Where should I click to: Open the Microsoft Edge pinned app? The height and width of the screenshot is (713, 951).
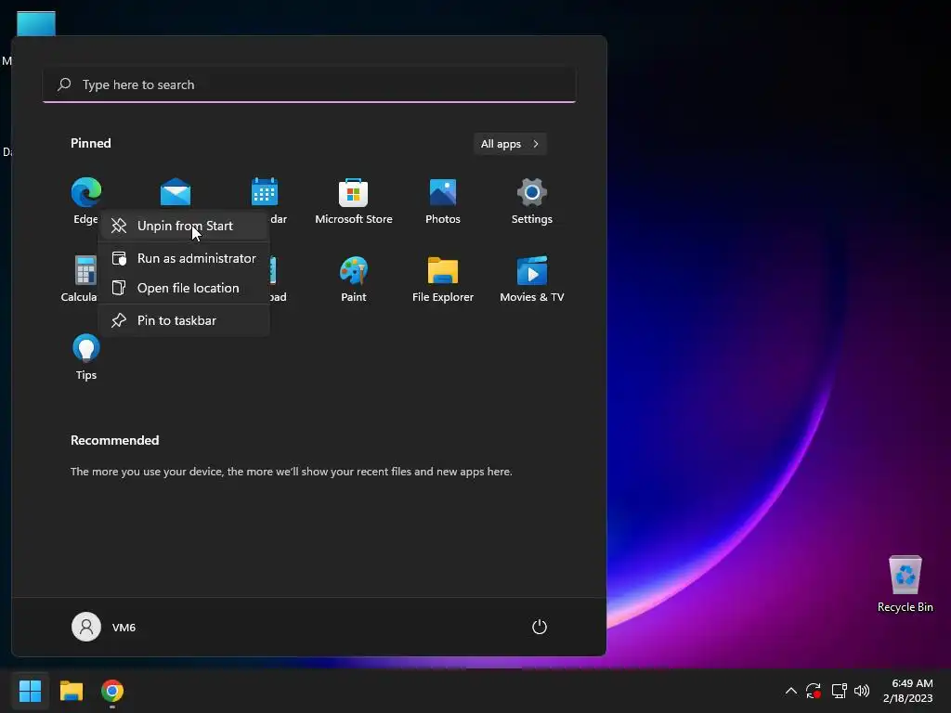tap(86, 201)
